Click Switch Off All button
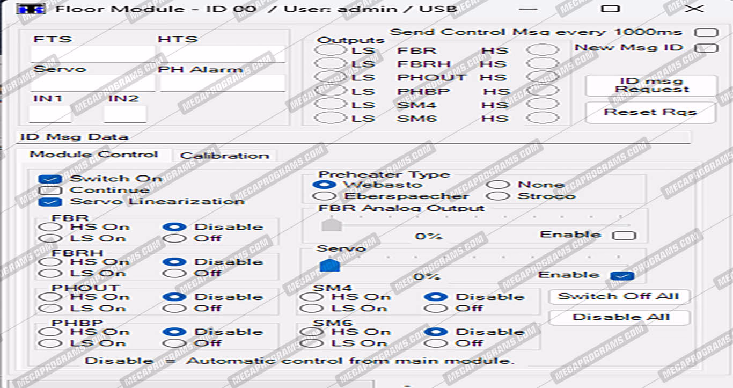 click(x=618, y=296)
